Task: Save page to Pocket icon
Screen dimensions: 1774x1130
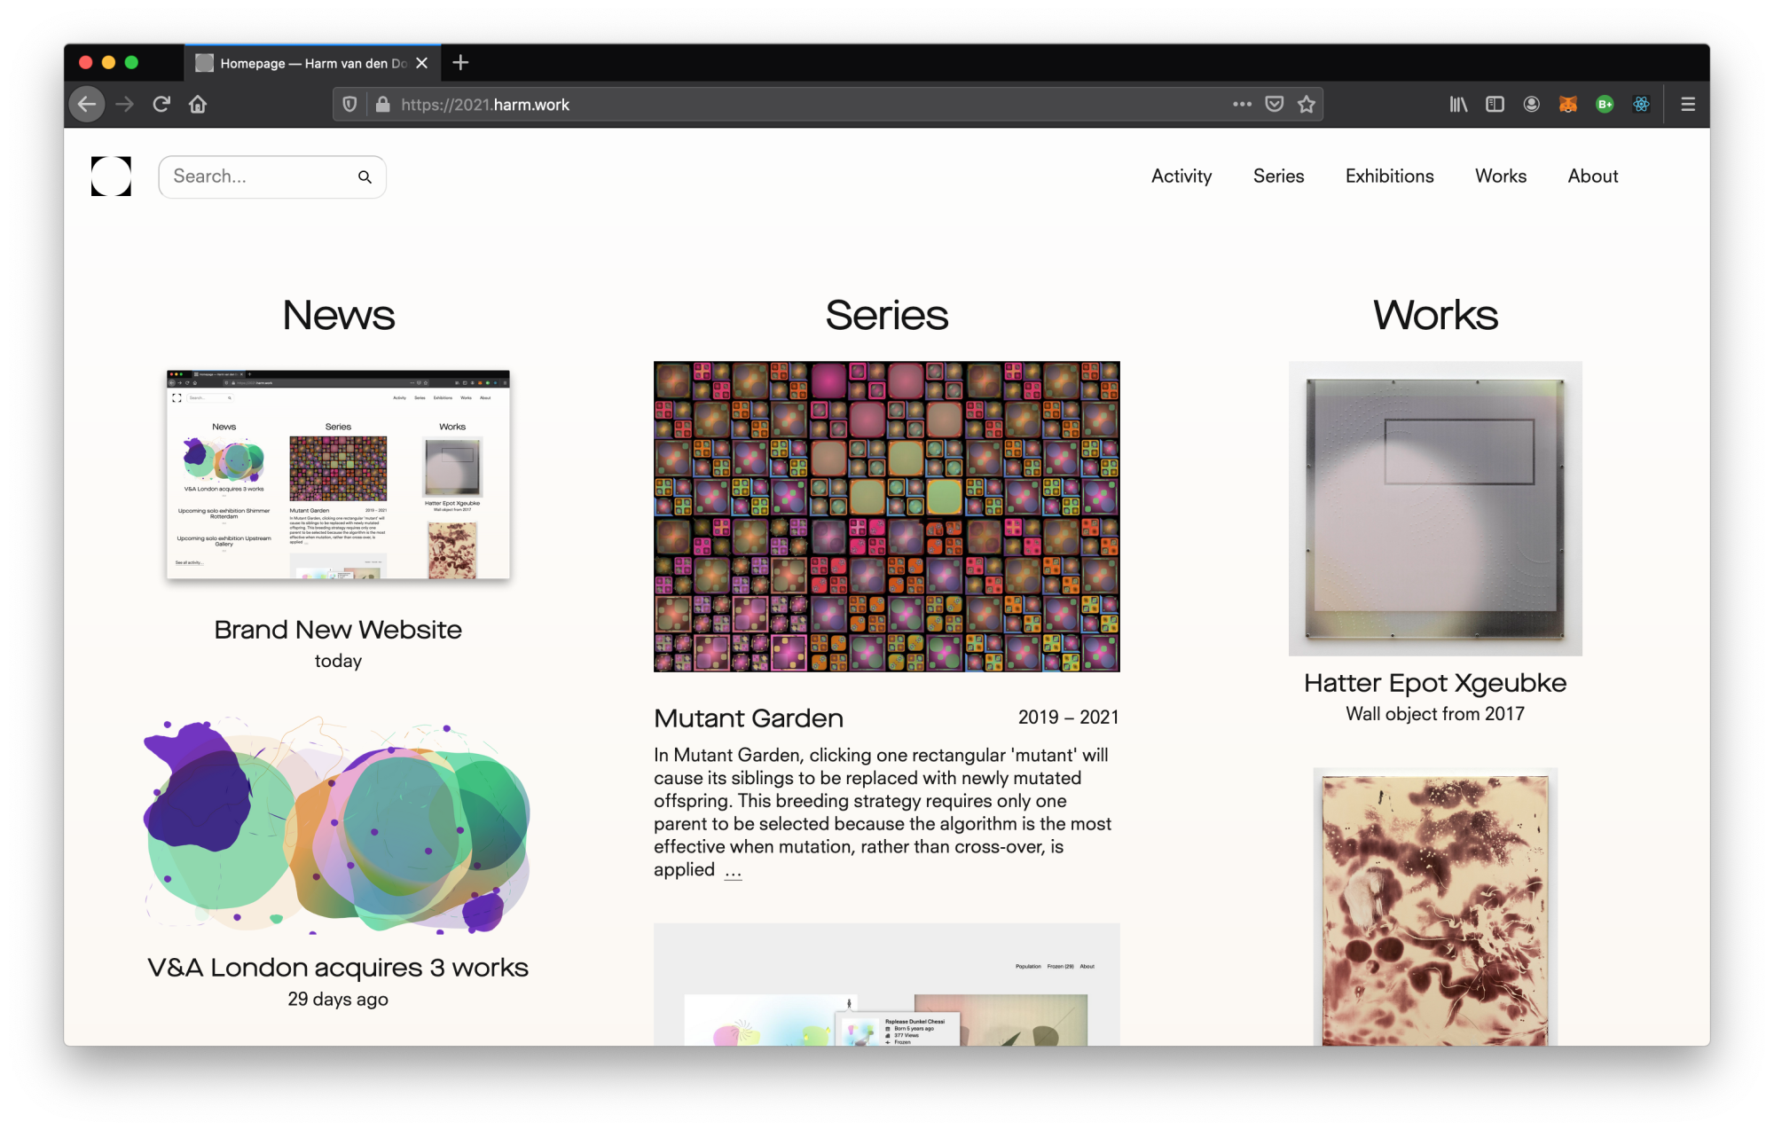Action: tap(1275, 105)
